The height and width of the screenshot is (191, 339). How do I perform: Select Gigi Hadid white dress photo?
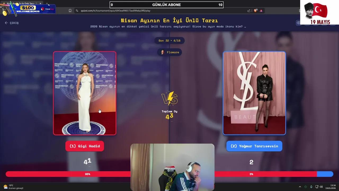(x=85, y=93)
